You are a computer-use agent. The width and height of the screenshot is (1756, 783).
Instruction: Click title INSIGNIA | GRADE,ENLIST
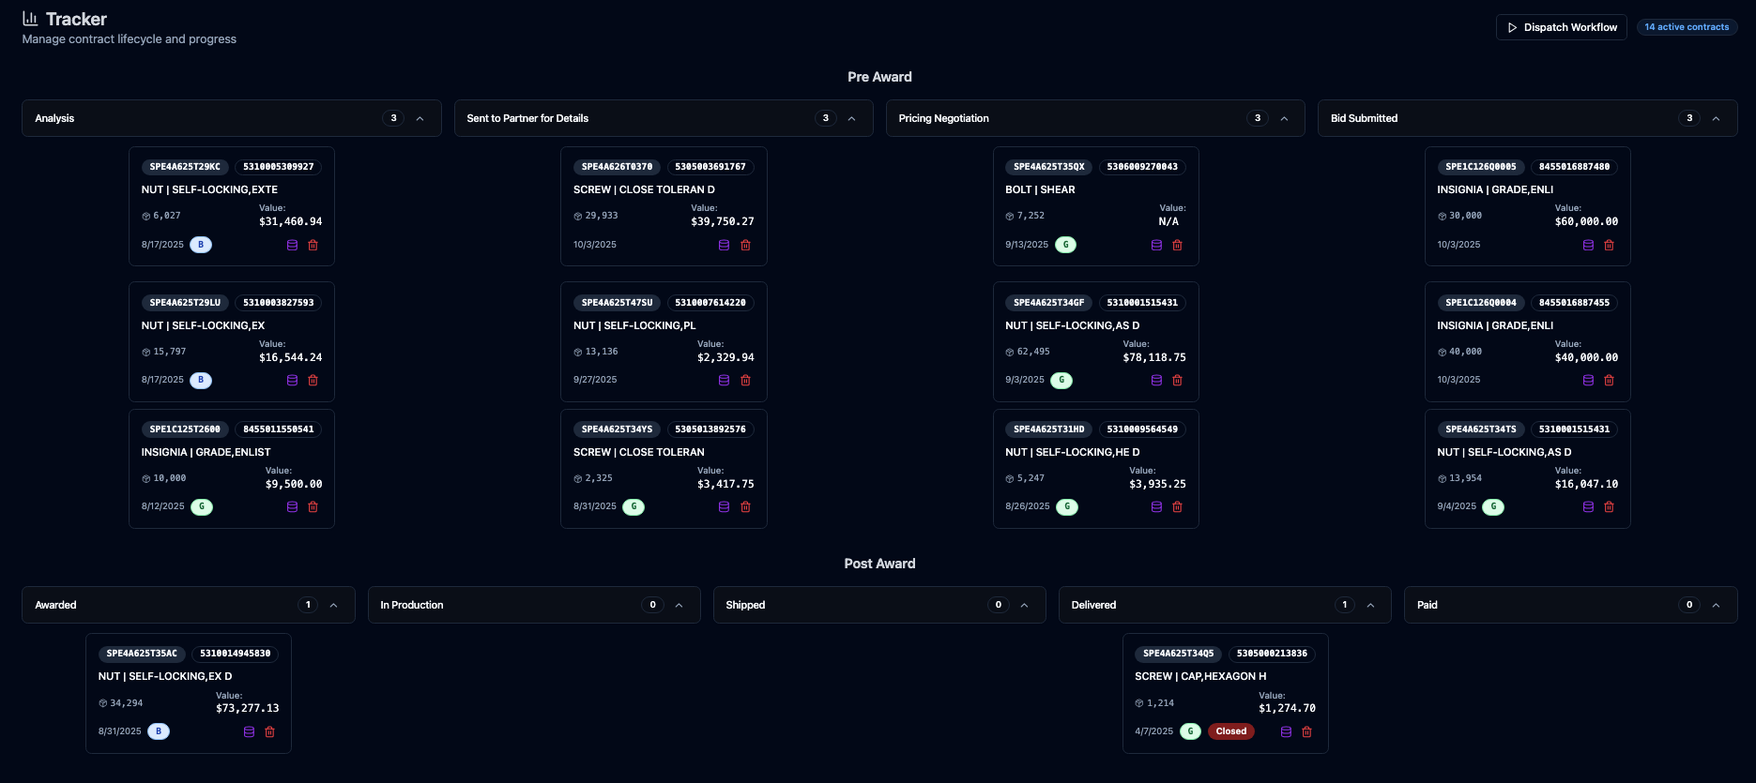pyautogui.click(x=206, y=452)
